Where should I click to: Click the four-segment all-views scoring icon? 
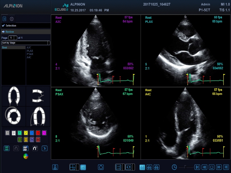[x=7, y=148]
